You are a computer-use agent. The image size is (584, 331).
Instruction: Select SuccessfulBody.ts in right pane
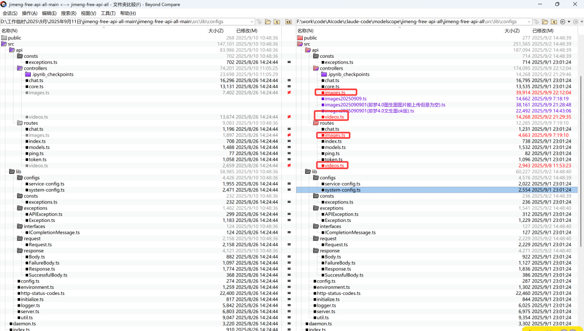[344, 275]
